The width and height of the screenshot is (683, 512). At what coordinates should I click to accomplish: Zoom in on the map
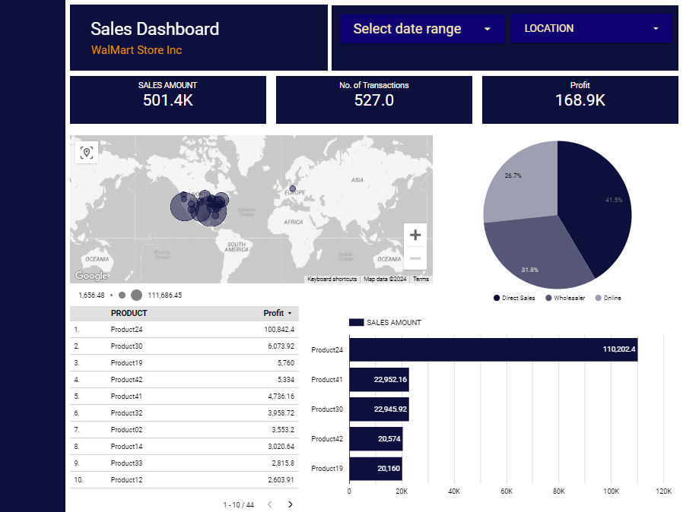pos(415,235)
